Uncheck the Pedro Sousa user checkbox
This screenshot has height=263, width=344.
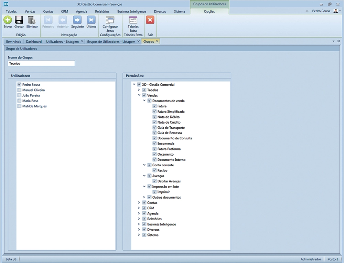(x=19, y=85)
